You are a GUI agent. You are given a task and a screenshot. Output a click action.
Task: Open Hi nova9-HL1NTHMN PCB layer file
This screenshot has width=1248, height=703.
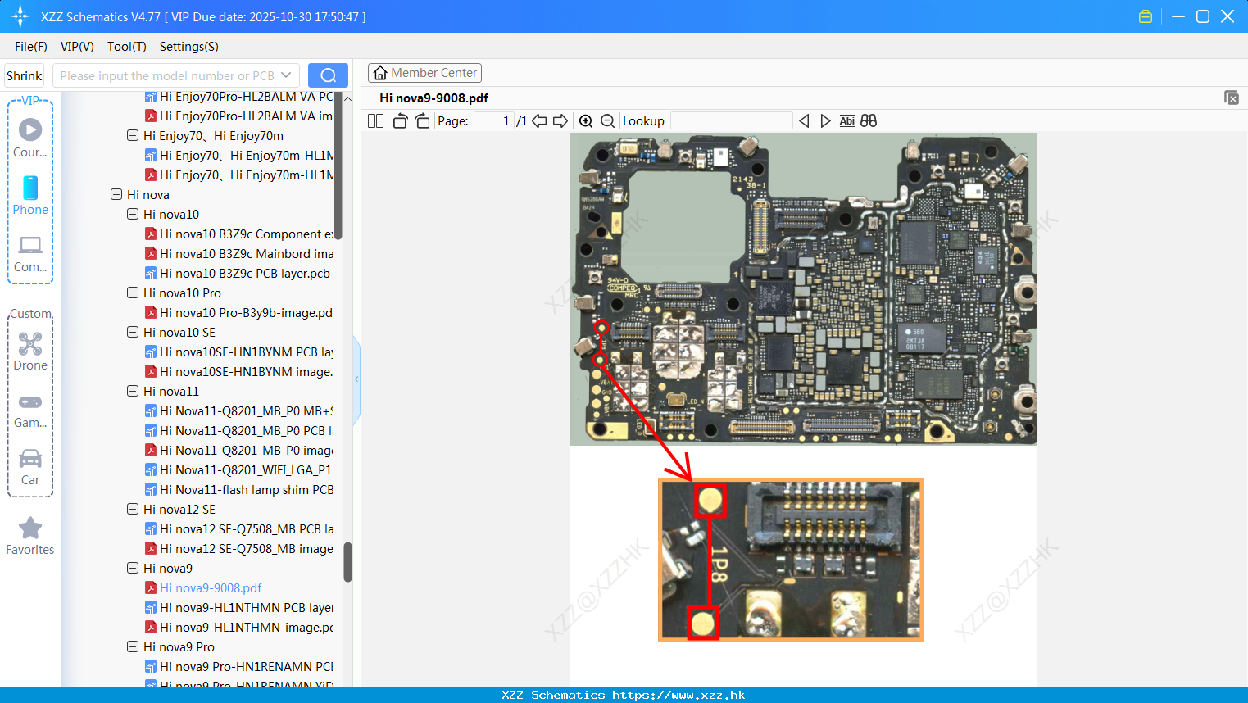pyautogui.click(x=239, y=608)
